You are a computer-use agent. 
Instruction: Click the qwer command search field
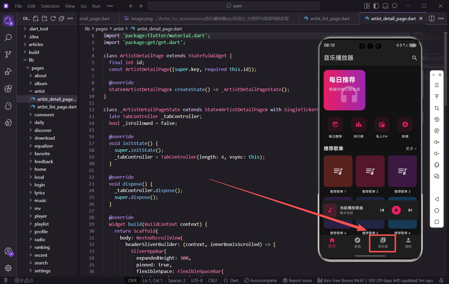(233, 6)
